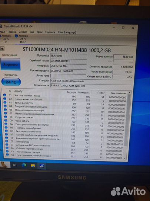The width and height of the screenshot is (150, 201).
Task: Click the scroll up arrow of attribute list
Action: [129, 93]
